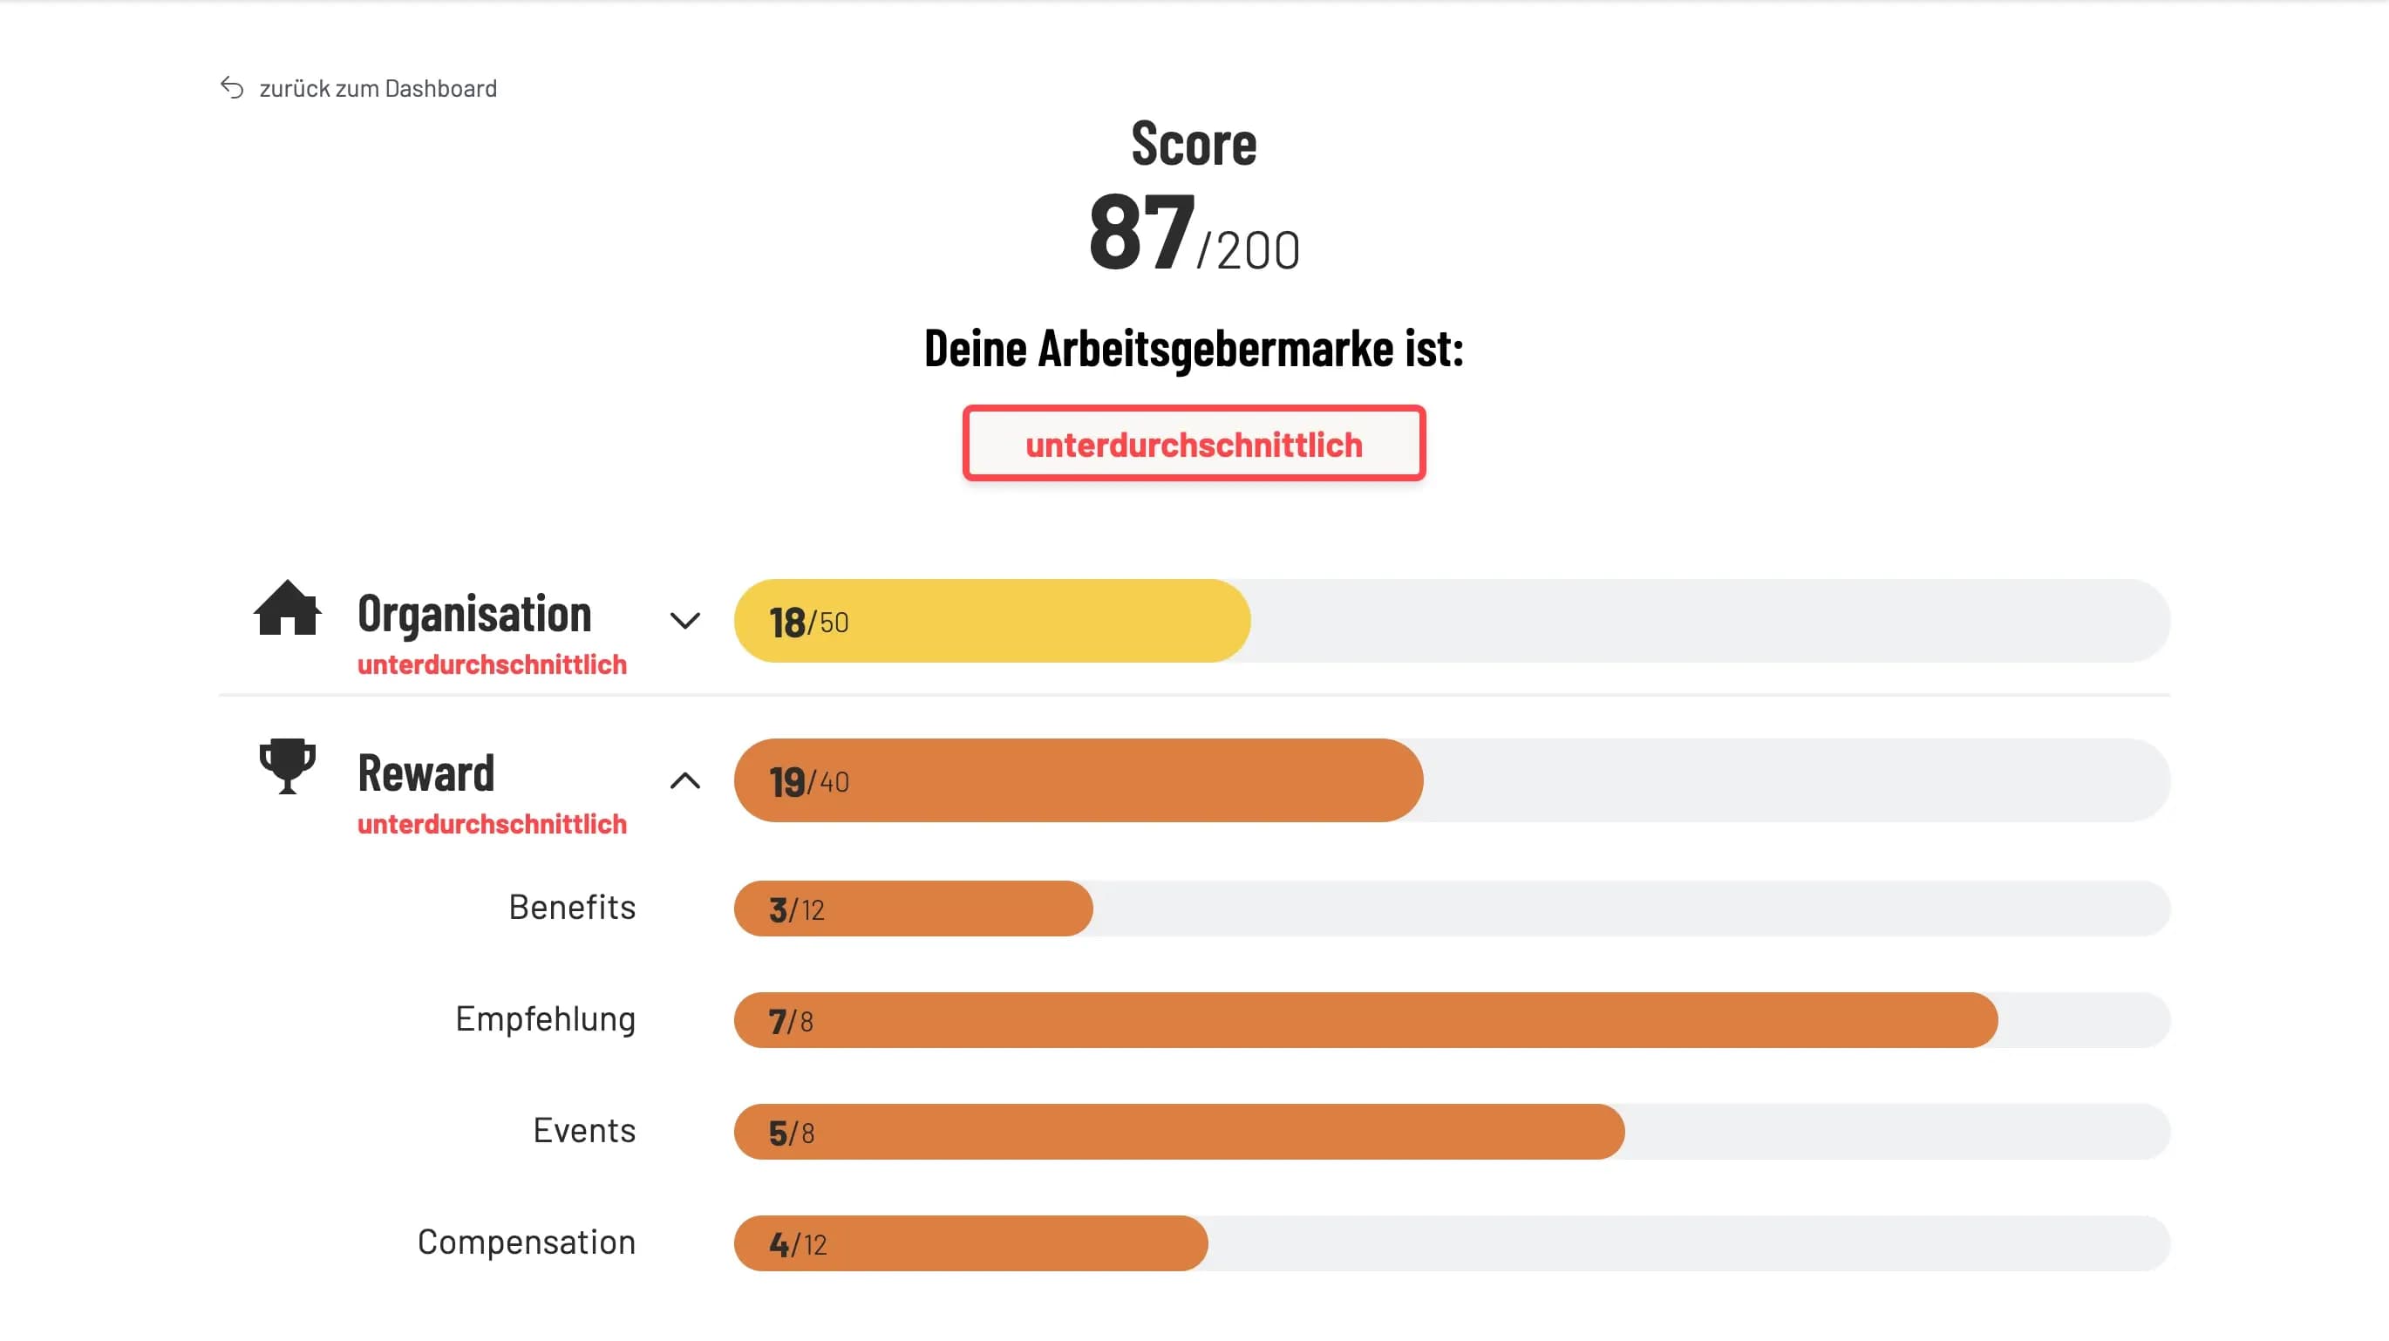Go back via zurück zum Dashboard link
The width and height of the screenshot is (2389, 1341).
[x=378, y=88]
